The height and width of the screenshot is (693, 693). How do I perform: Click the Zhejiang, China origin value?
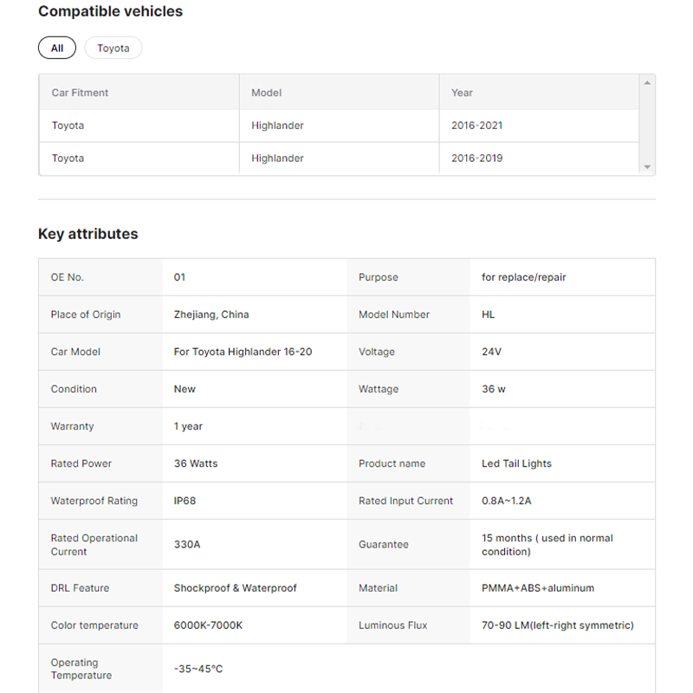click(x=211, y=314)
